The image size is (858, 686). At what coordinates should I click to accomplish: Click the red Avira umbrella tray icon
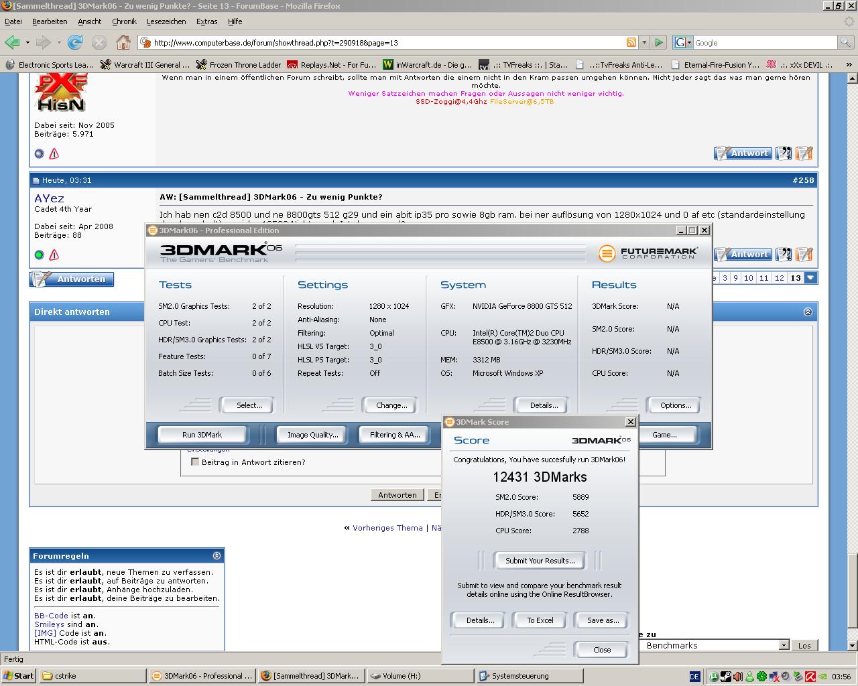[x=810, y=677]
